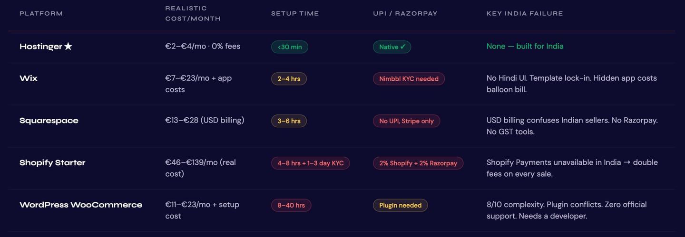The width and height of the screenshot is (685, 237).
Task: Select the '4–8 hrs + 1–3 day KYC' badge
Action: pos(310,163)
